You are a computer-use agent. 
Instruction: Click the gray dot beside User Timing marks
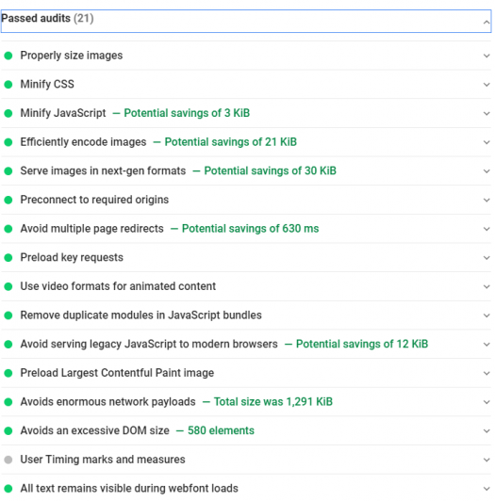(8, 460)
